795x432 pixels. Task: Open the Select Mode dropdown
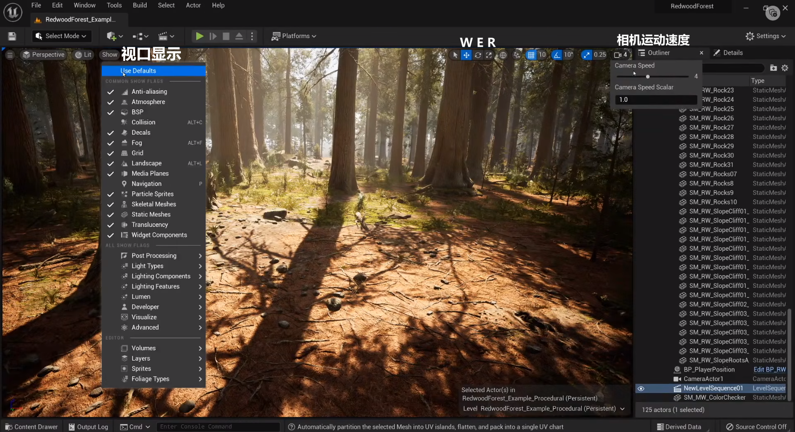click(61, 36)
